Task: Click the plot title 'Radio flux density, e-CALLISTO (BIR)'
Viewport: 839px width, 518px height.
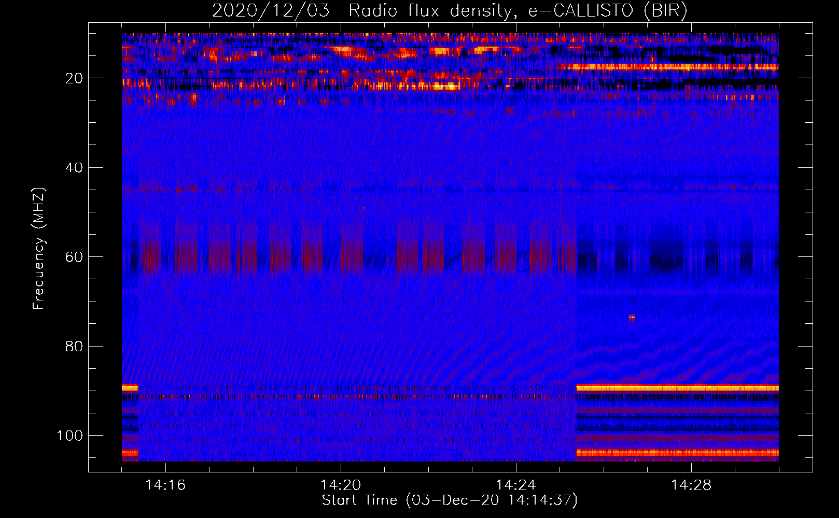Action: 518,11
